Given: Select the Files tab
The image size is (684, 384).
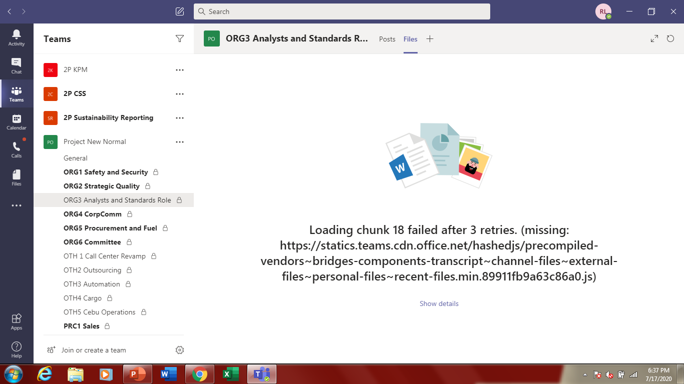Looking at the screenshot, I should pos(411,39).
